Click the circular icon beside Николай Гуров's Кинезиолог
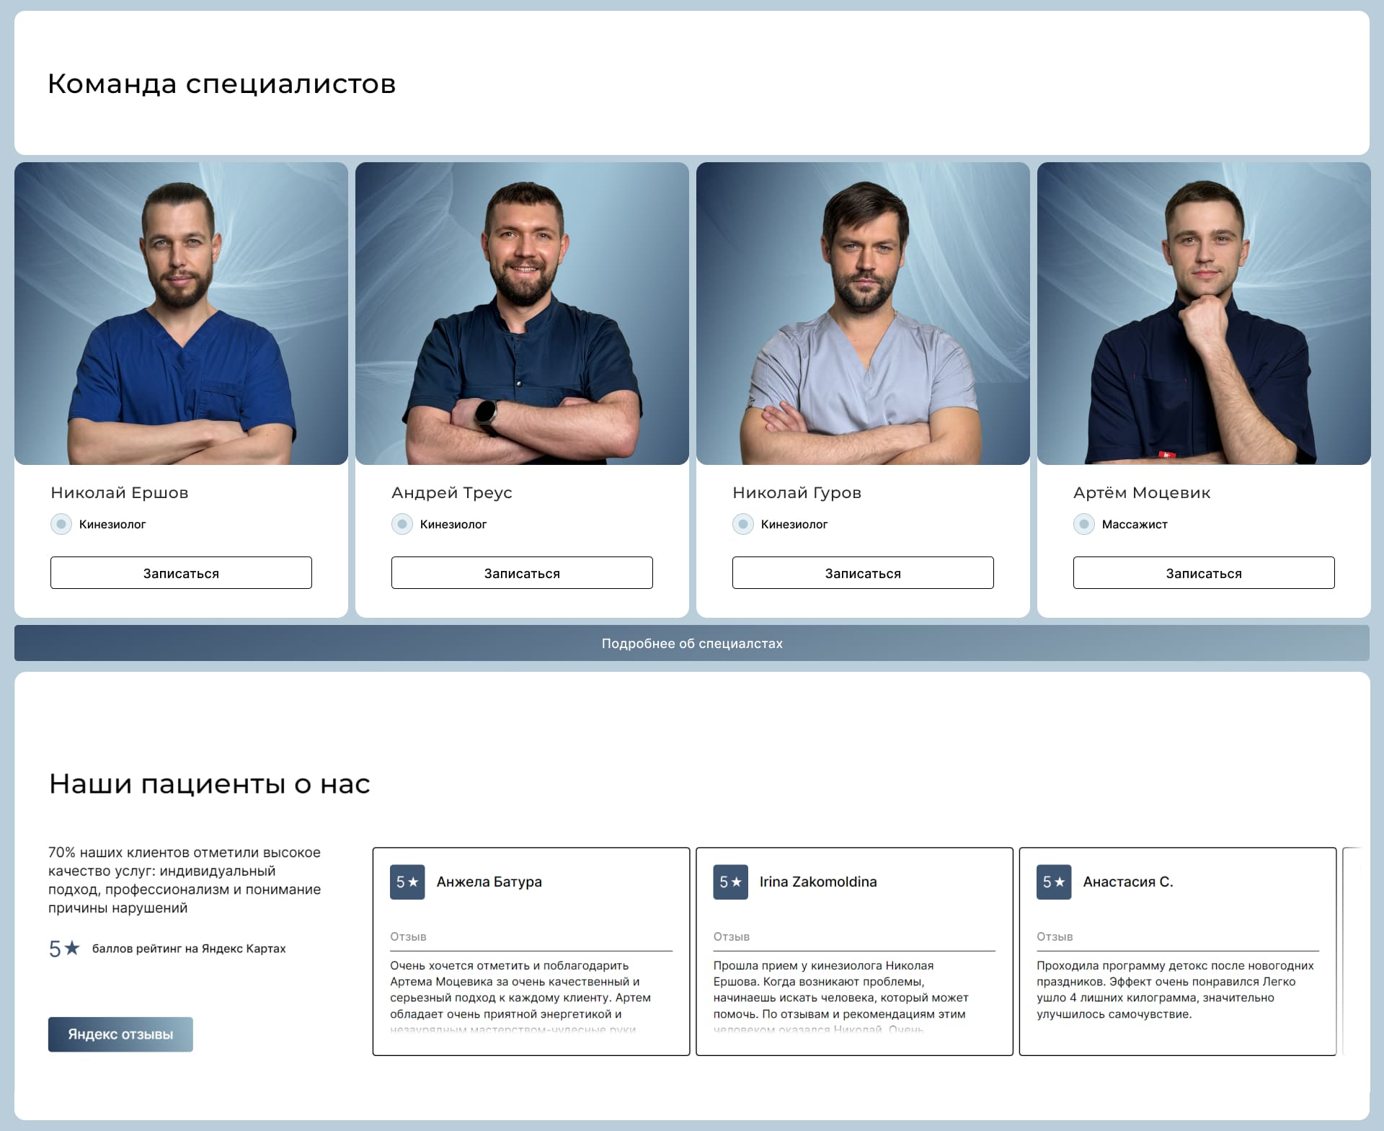 pos(743,524)
